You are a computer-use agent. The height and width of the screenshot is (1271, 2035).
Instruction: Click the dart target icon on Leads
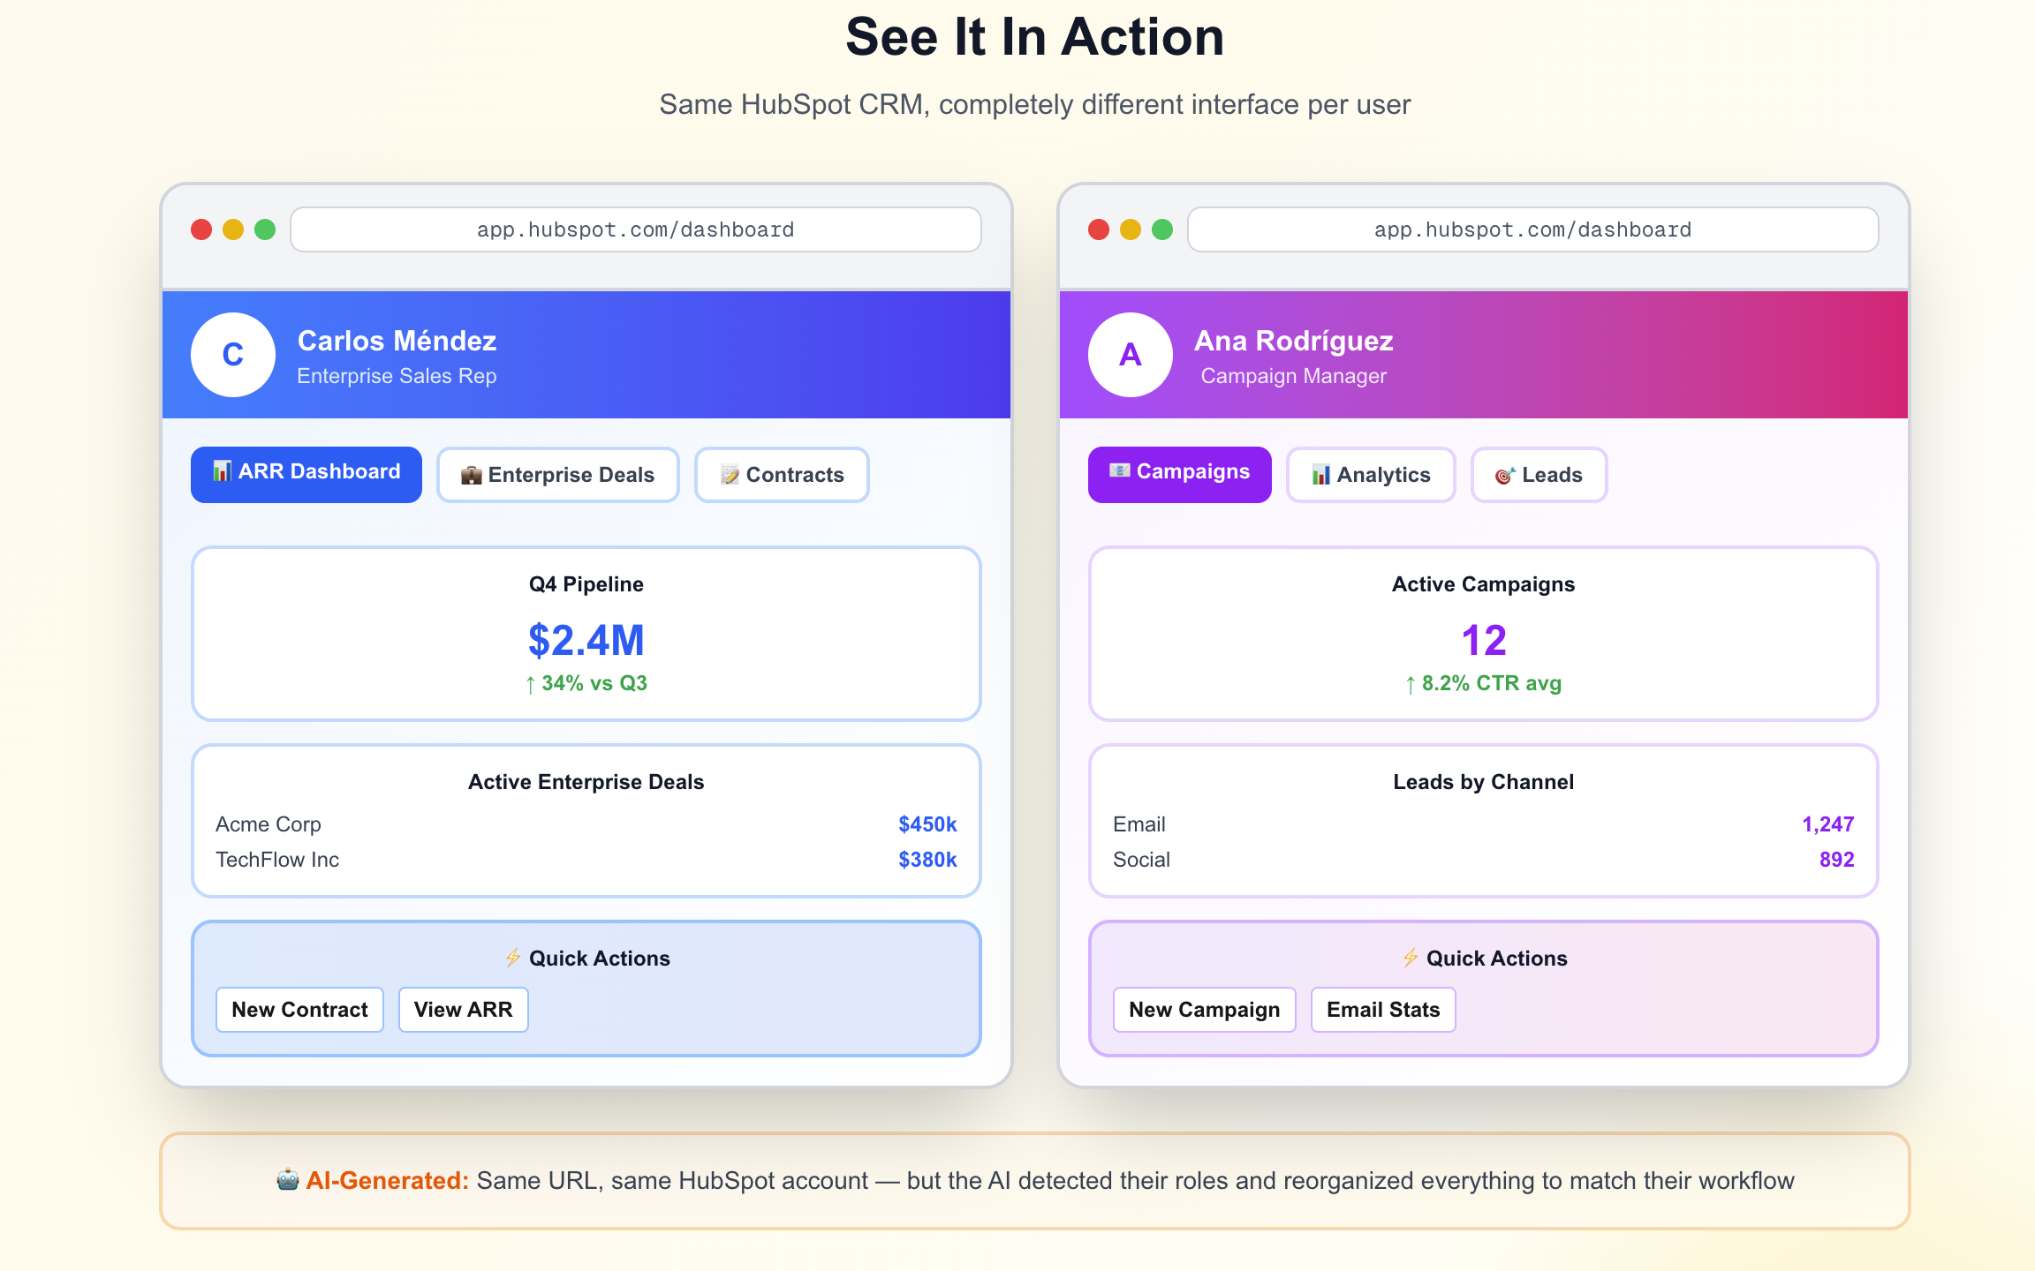click(x=1504, y=474)
